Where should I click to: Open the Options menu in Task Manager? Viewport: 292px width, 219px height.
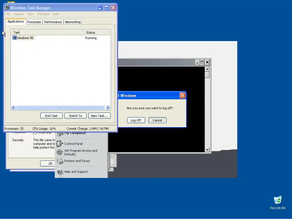pos(19,14)
